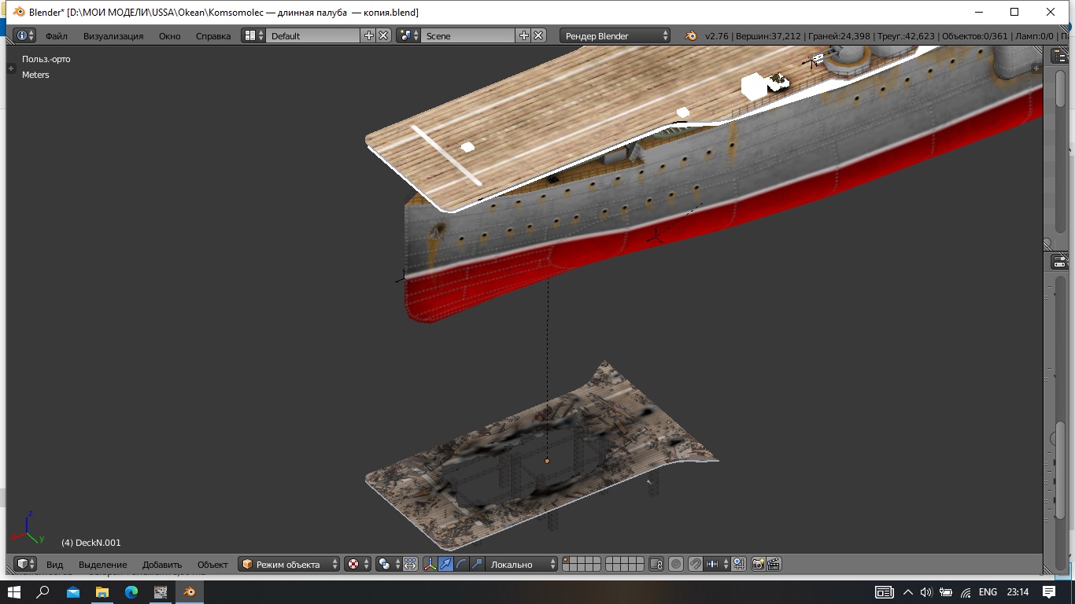Expand the Рендер Blender engine dropdown
The image size is (1075, 604).
pyautogui.click(x=615, y=35)
